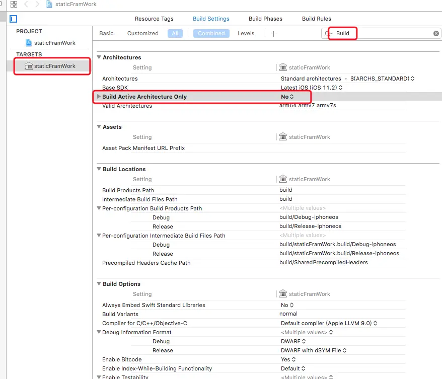Open the related items grid icon
The width and height of the screenshot is (442, 379).
[x=14, y=4]
